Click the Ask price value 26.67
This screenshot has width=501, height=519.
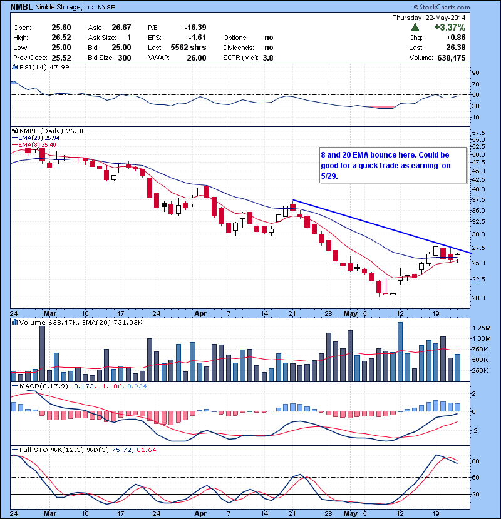click(121, 28)
